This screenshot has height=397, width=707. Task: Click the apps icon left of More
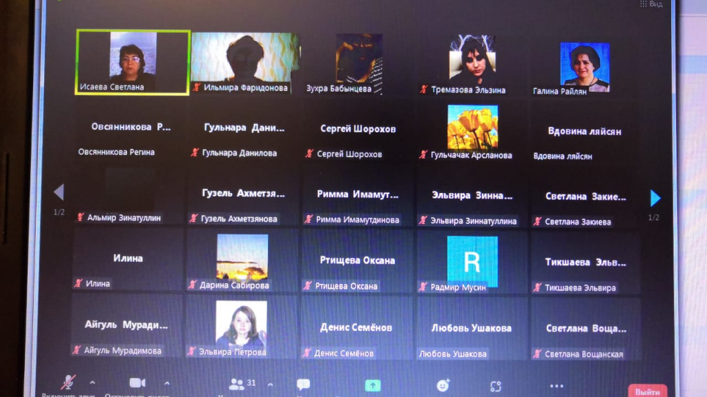coord(496,386)
